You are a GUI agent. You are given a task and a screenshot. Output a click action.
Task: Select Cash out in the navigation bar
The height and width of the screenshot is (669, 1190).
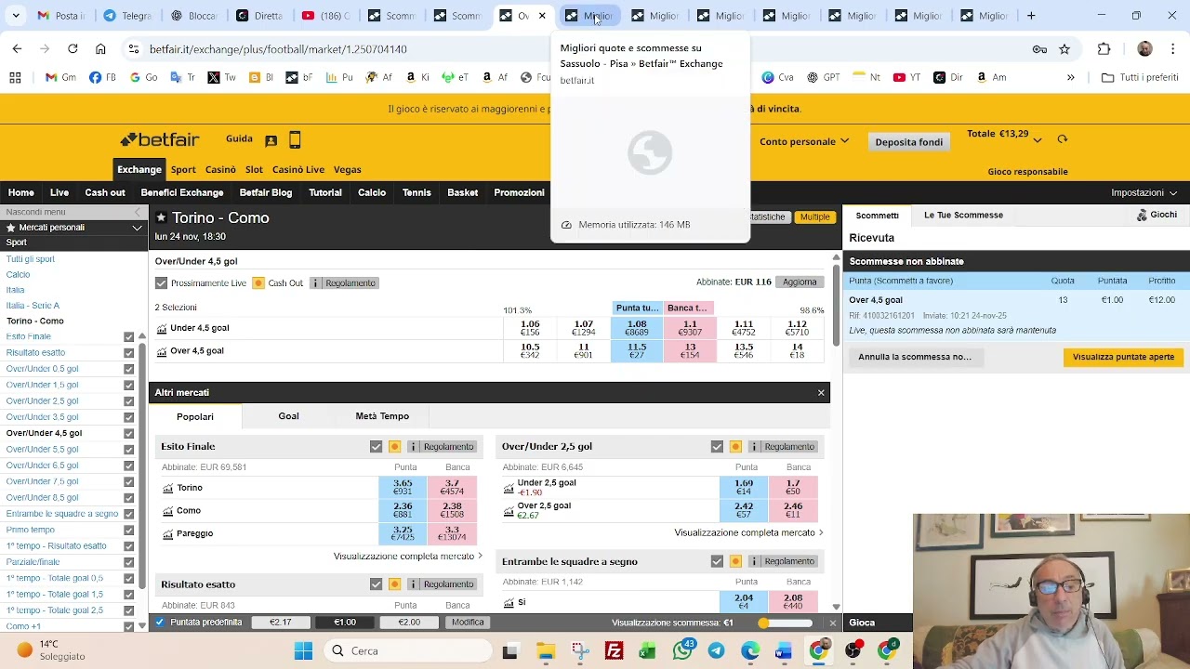click(105, 192)
